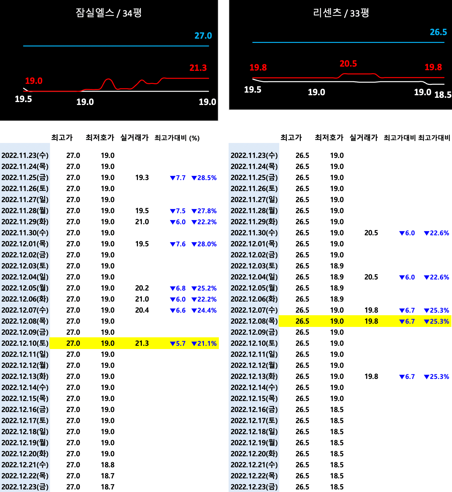452x492 pixels.
Task: Select 잠실엘스 date 2022.12.16(금)
Action: coord(25,410)
